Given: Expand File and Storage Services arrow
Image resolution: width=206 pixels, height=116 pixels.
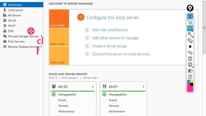Looking at the screenshot, I should [x=42, y=36].
